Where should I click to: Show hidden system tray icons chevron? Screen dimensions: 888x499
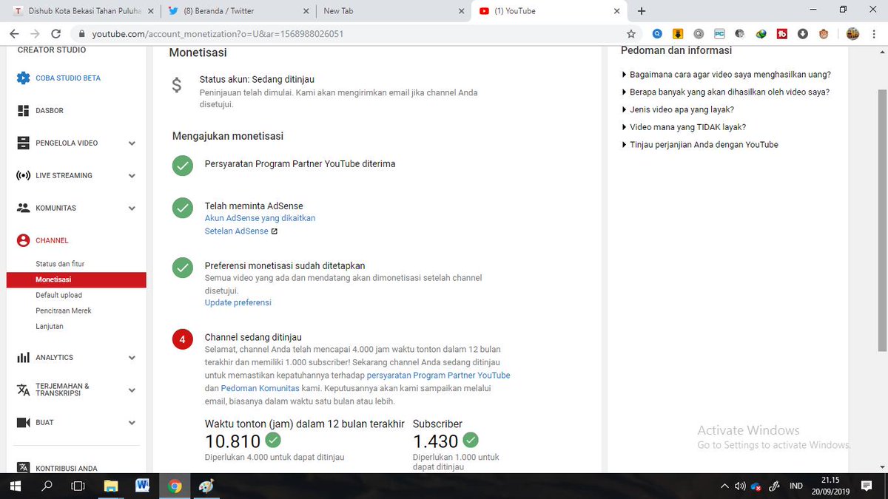[724, 486]
